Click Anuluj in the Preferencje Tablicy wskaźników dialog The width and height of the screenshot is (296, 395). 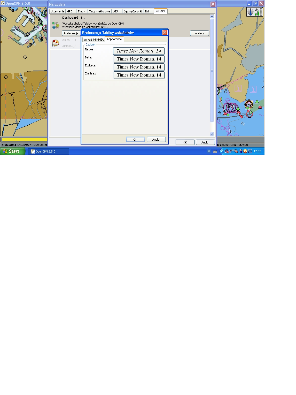pos(156,140)
